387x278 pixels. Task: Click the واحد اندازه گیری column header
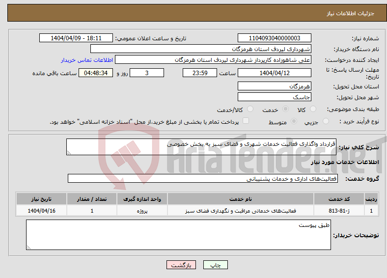pyautogui.click(x=142, y=199)
